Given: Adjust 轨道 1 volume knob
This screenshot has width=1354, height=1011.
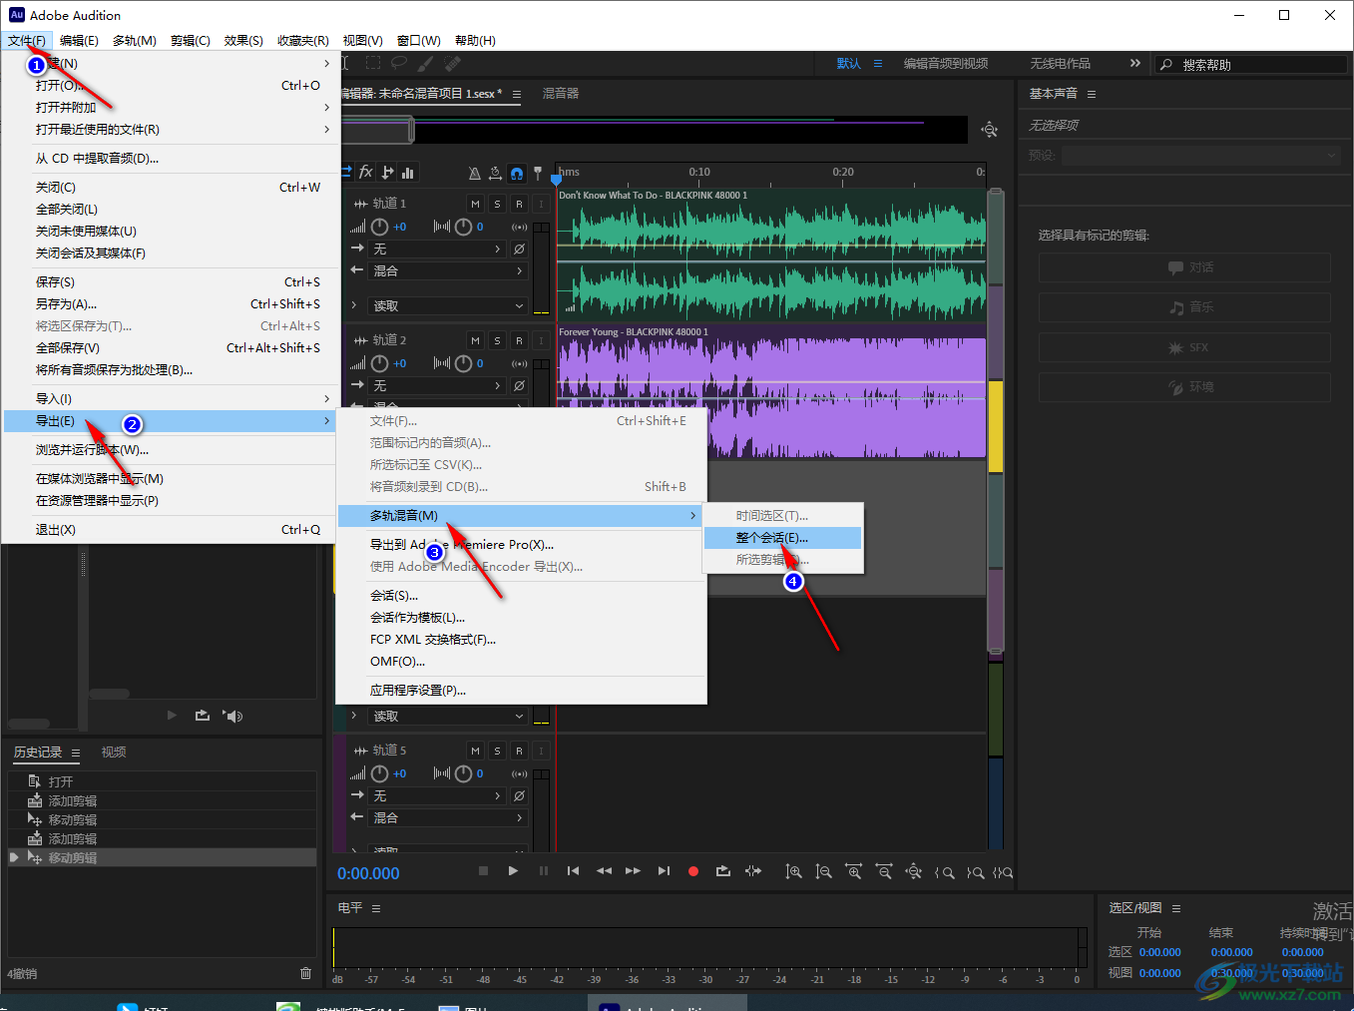Looking at the screenshot, I should click(380, 227).
